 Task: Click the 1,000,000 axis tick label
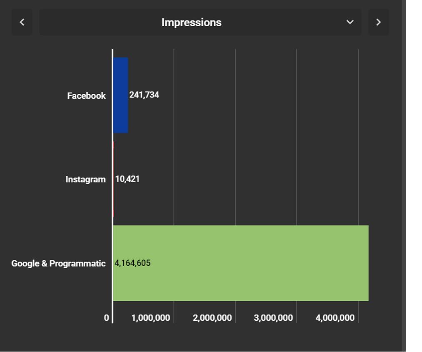[150, 318]
